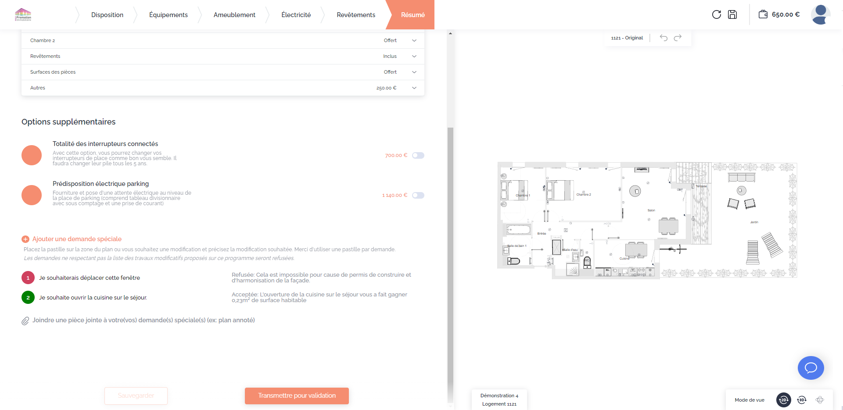Open the Disposition step
The image size is (843, 410).
(x=107, y=15)
